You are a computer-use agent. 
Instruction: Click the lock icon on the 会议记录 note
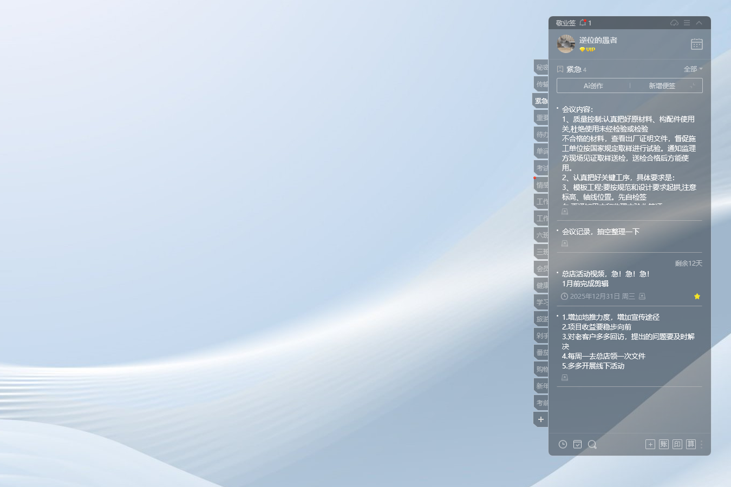pyautogui.click(x=565, y=243)
